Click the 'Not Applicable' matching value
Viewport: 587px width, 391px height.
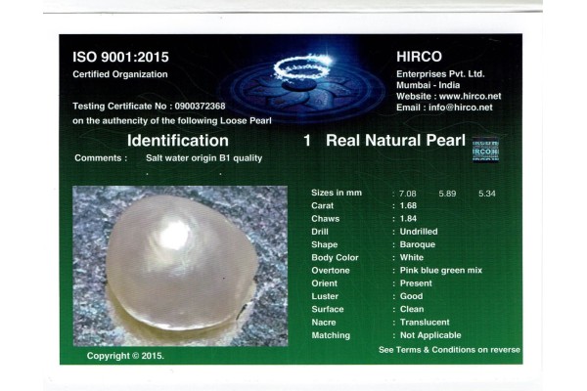[430, 335]
